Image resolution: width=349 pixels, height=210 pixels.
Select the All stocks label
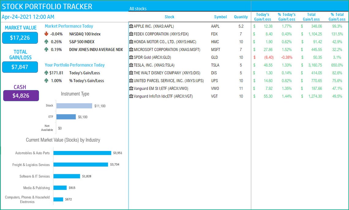(138, 9)
